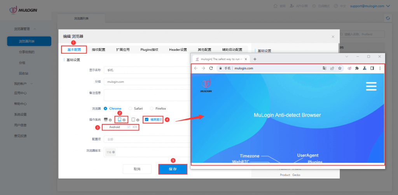398x195 pixels.
Task: Open the translate page icon in address bar
Action: 325,68
